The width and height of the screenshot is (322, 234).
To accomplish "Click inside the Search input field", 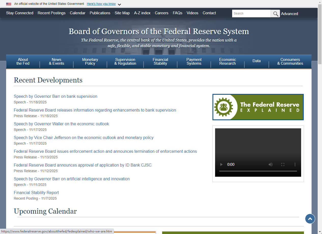I will [x=251, y=13].
